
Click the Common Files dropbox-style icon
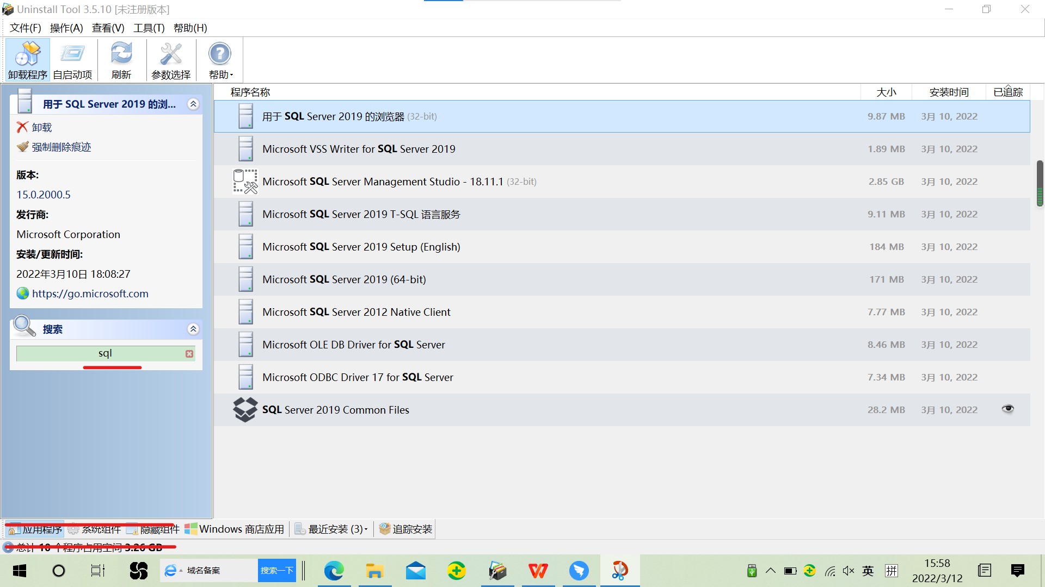245,410
